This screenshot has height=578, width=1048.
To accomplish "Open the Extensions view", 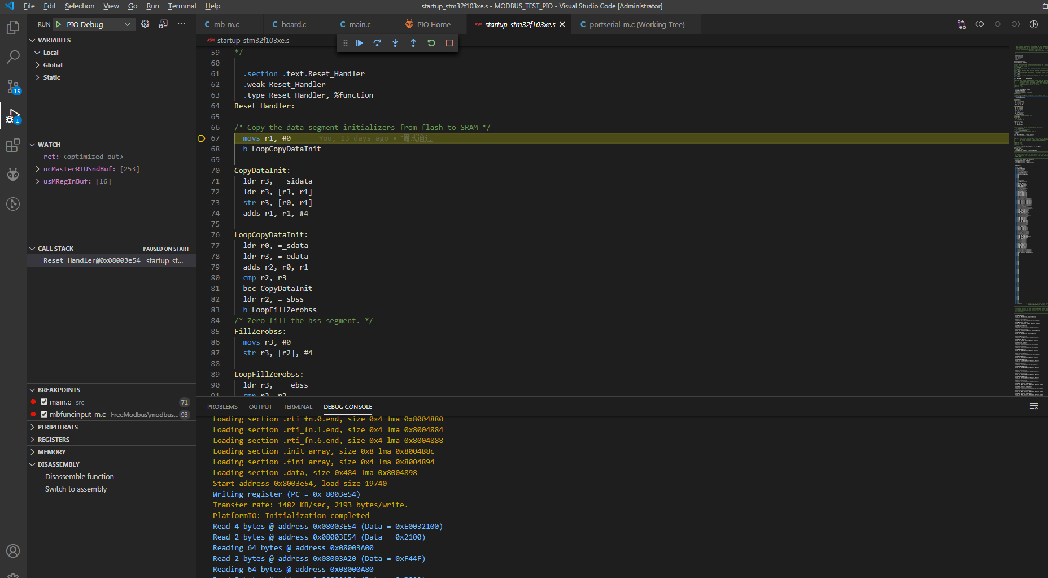I will tap(13, 145).
